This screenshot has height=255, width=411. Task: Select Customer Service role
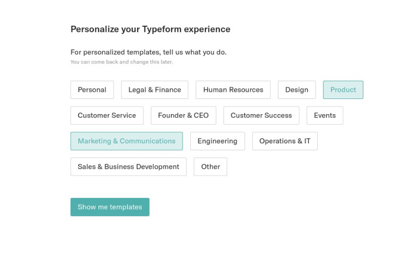pyautogui.click(x=107, y=116)
